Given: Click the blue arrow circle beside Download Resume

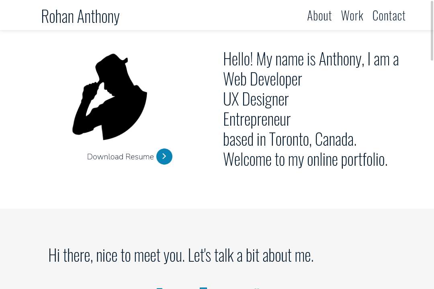Looking at the screenshot, I should click(164, 157).
